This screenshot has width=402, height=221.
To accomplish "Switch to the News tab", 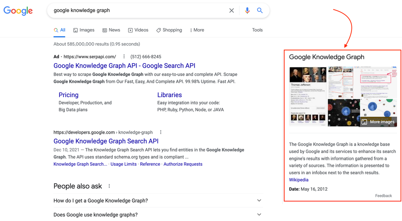I will pos(111,30).
